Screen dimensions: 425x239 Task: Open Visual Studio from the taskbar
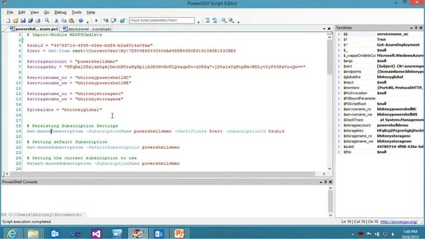pos(96,233)
